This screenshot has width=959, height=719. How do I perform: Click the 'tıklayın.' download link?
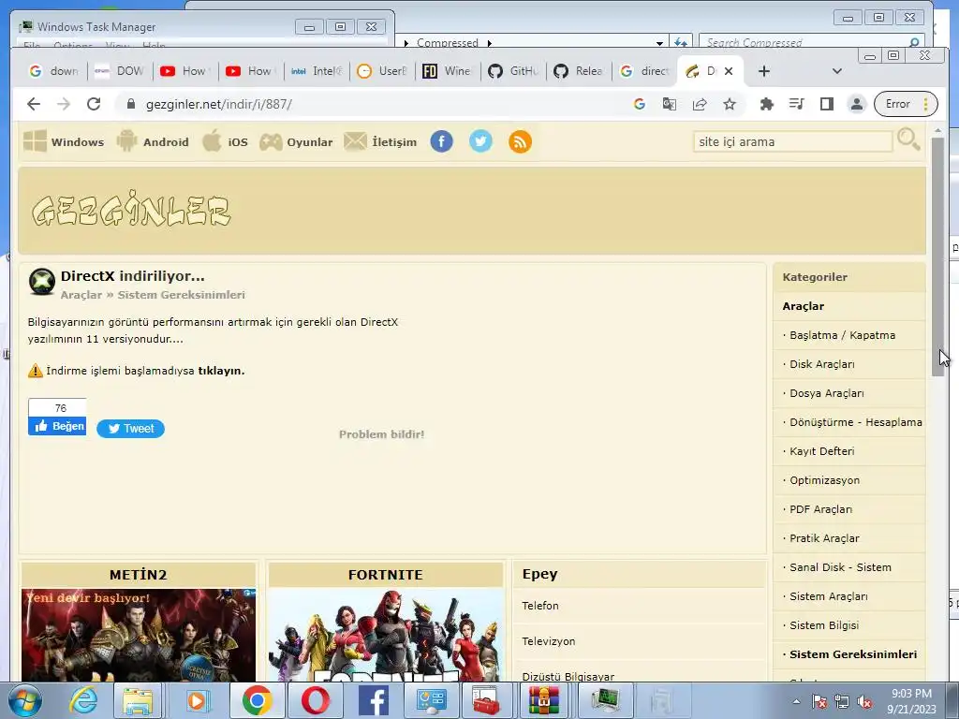pos(221,371)
